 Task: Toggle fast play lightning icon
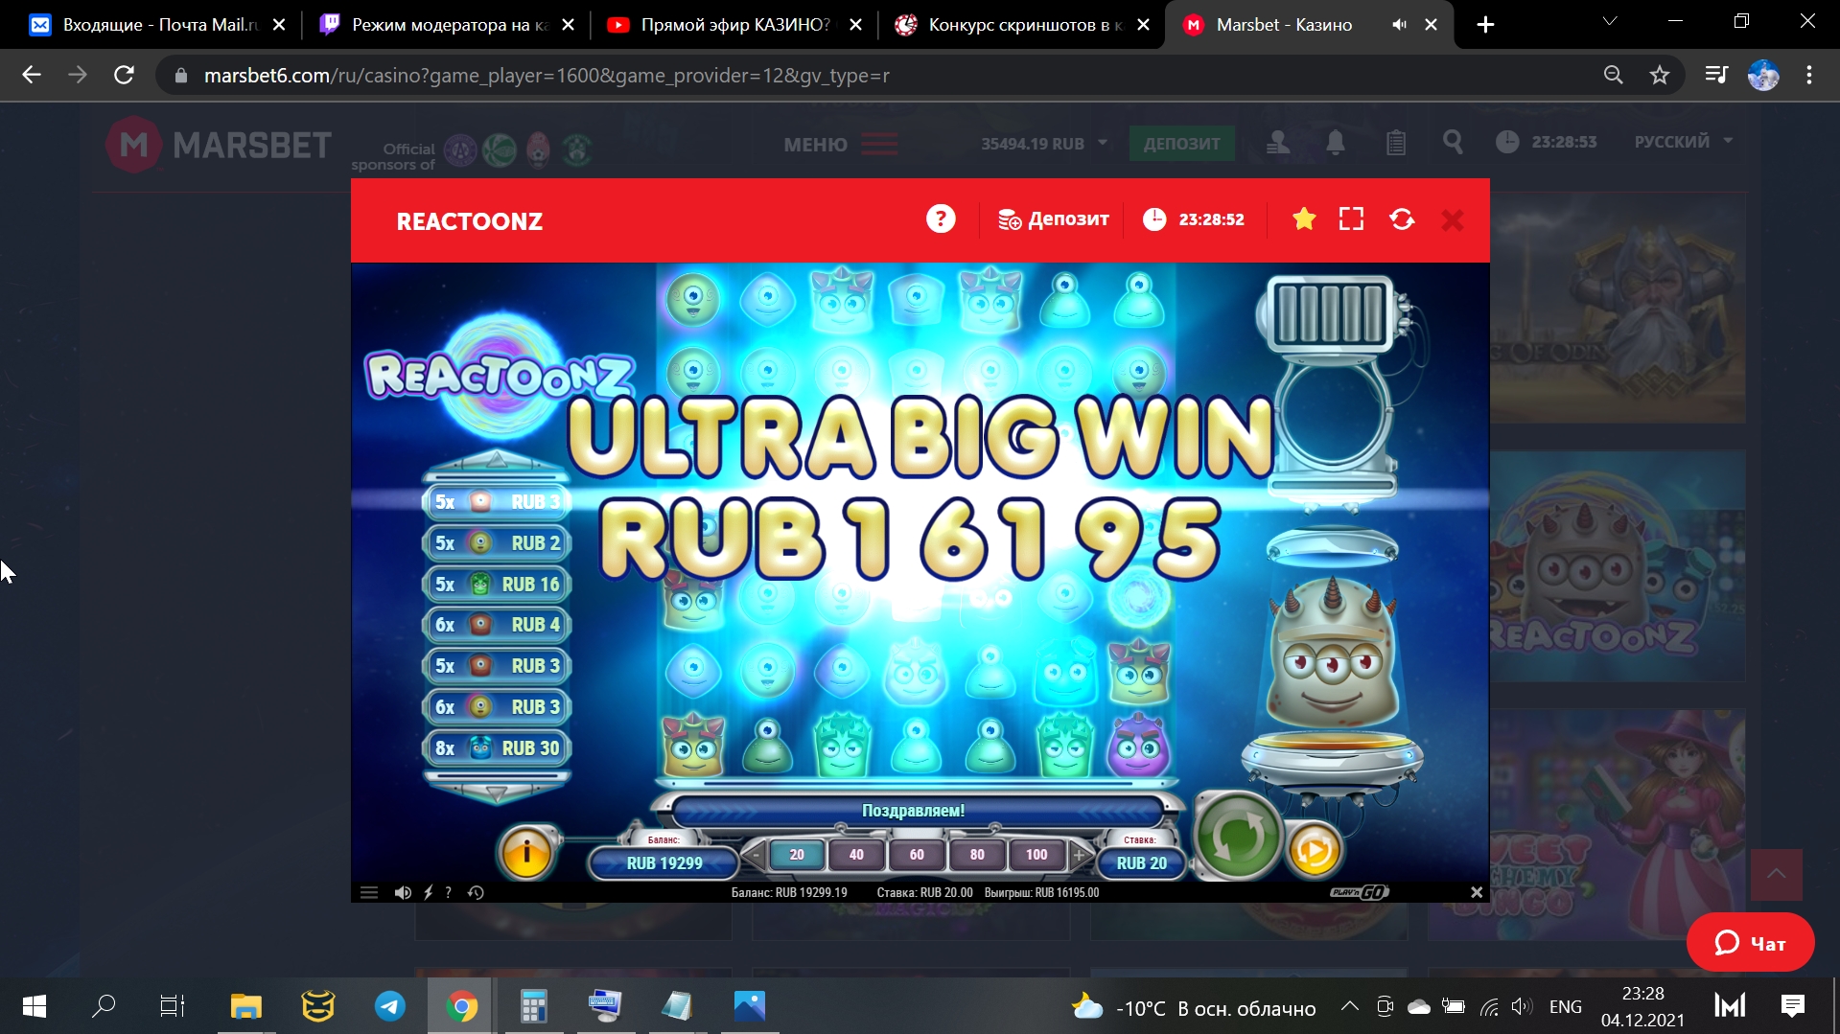pyautogui.click(x=429, y=892)
